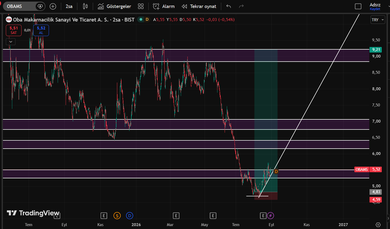Click the orange D data indicator in legend
Screen dimensions: 390x229
(x=147, y=19)
